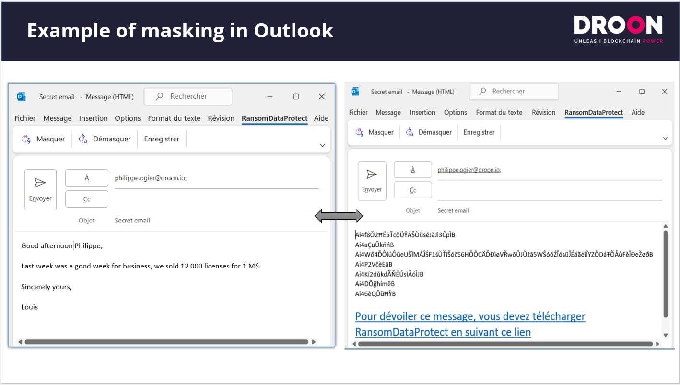This screenshot has width=680, height=385.
Task: Click the À recipient button in left window
Action: pos(87,178)
